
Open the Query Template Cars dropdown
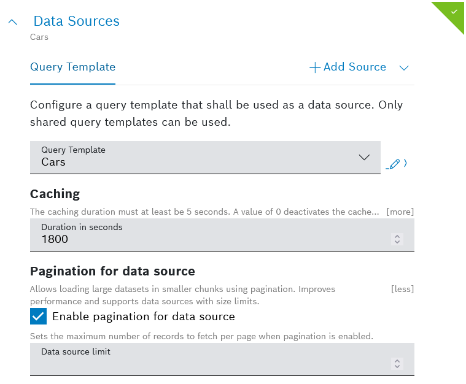coord(205,157)
